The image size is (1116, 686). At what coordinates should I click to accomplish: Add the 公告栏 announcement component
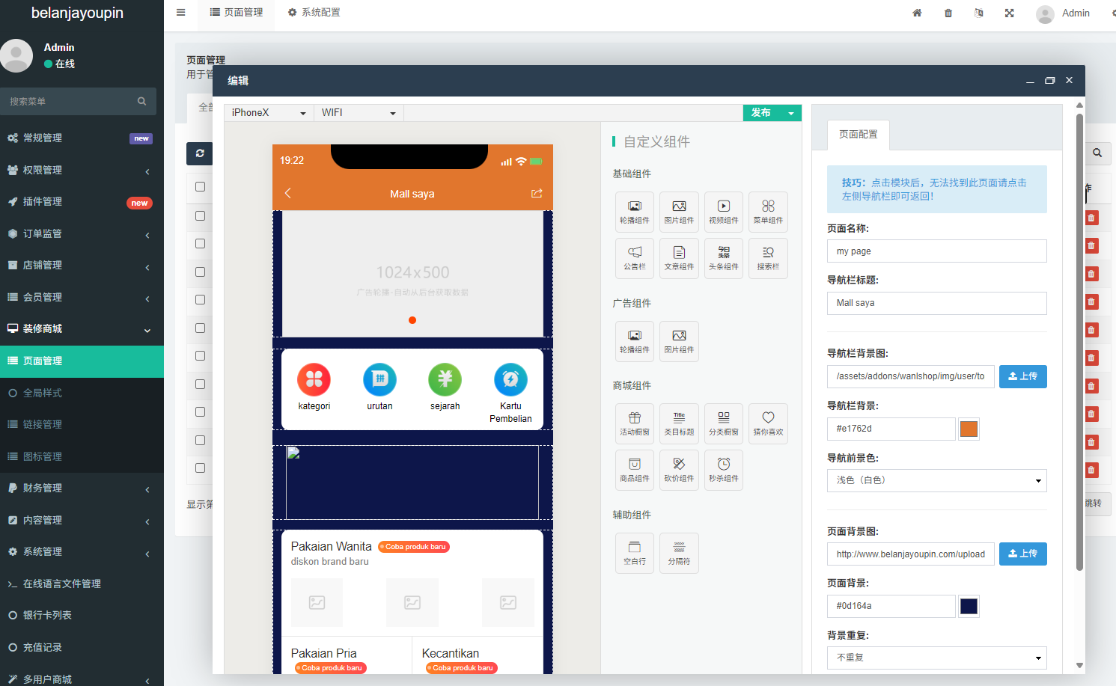click(x=634, y=258)
